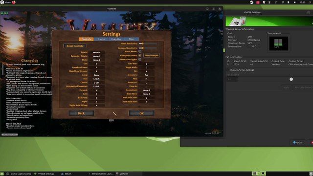Open the Menú launcher in the top panel
This screenshot has height=176, width=313.
tap(5, 2)
